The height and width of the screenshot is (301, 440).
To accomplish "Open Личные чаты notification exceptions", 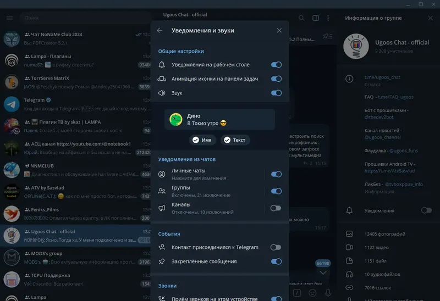I will click(x=208, y=174).
